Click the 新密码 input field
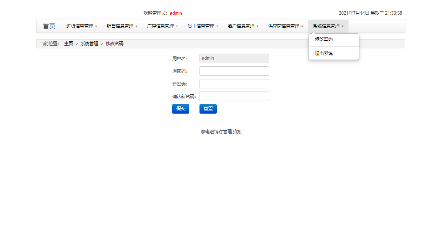Screen dimensions: 433x250 [x=234, y=83]
